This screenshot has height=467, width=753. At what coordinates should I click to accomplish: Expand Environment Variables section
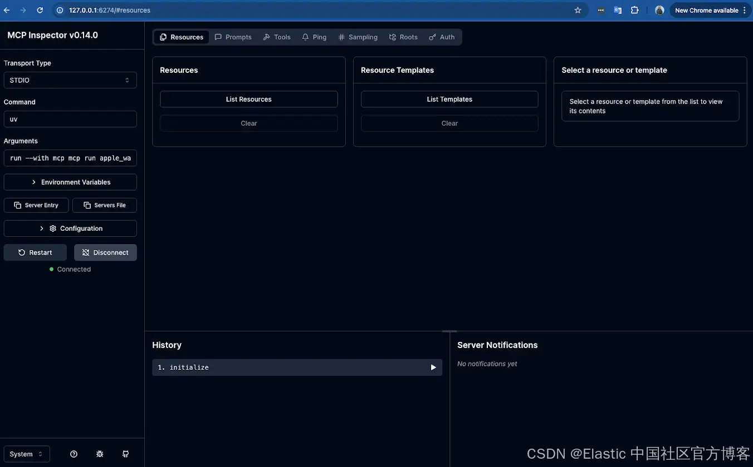[70, 182]
